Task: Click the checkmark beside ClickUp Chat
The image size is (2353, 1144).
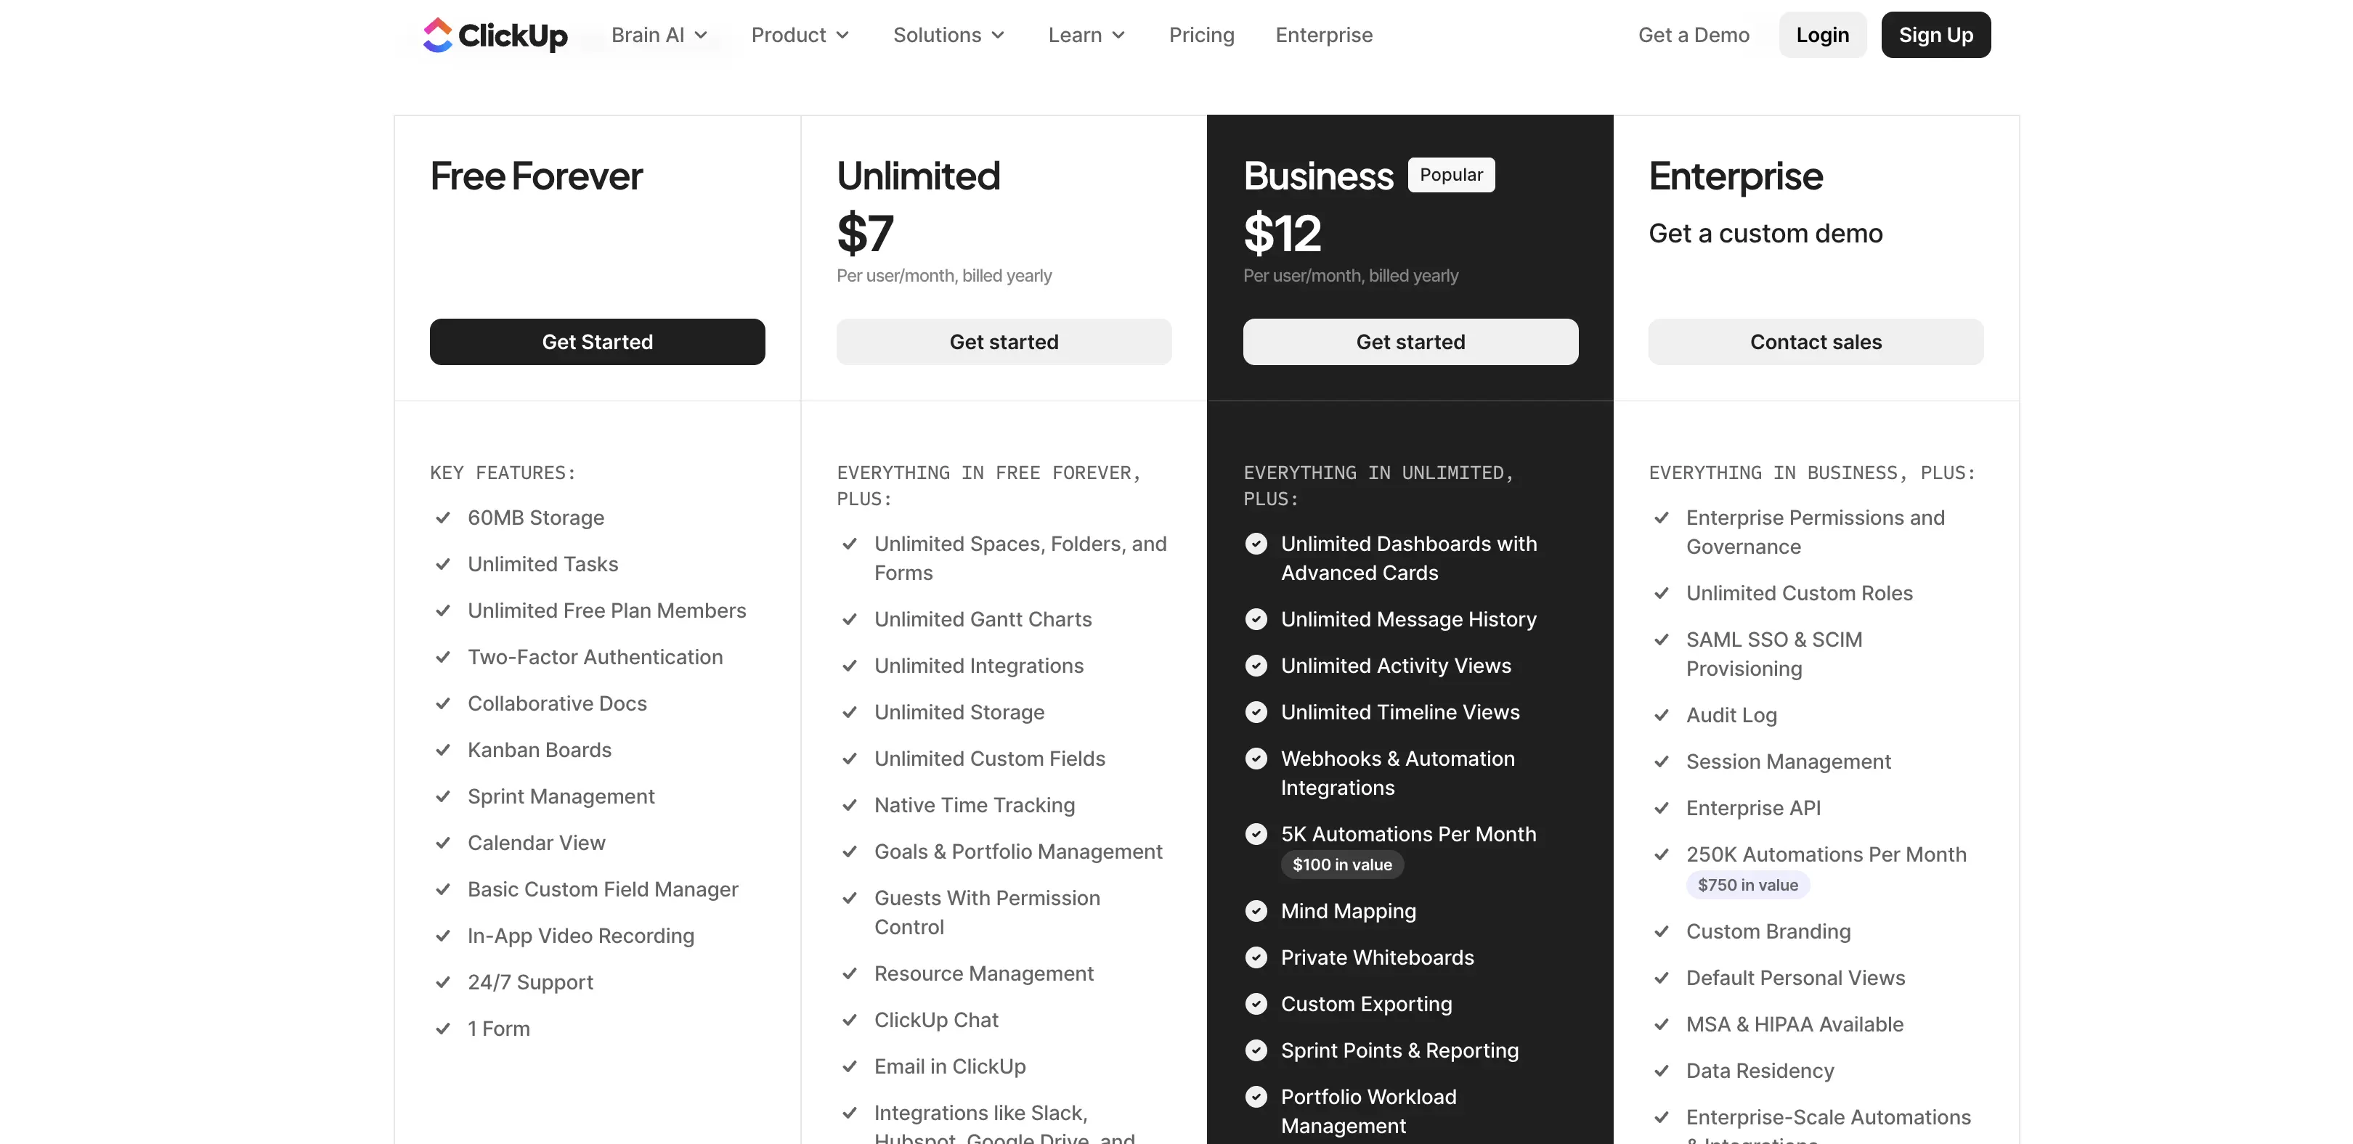Action: click(850, 1020)
